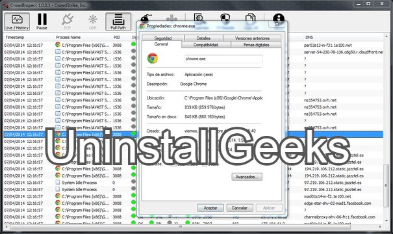393x234 pixels.
Task: Minimize the CrowdInspect window
Action: point(359,4)
